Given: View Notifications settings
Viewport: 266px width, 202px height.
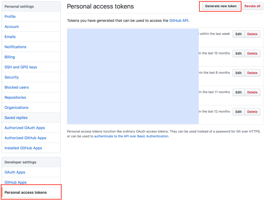Looking at the screenshot, I should point(15,47).
